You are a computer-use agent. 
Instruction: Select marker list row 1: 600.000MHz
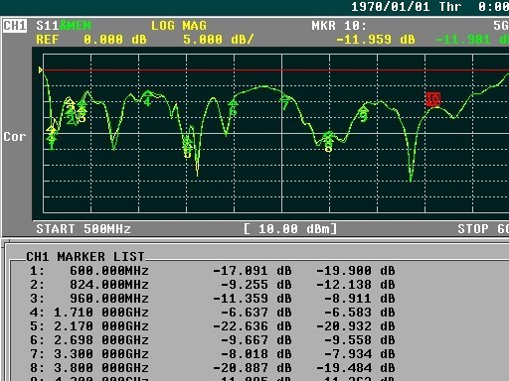212,271
